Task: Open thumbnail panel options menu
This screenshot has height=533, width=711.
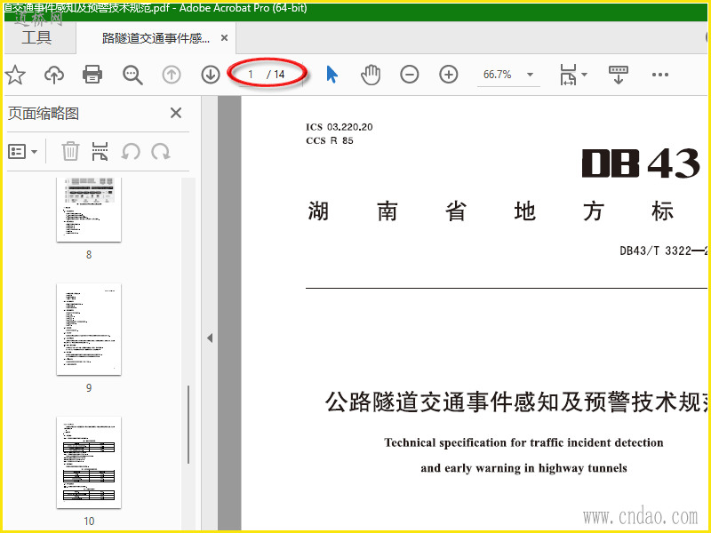Action: (23, 151)
